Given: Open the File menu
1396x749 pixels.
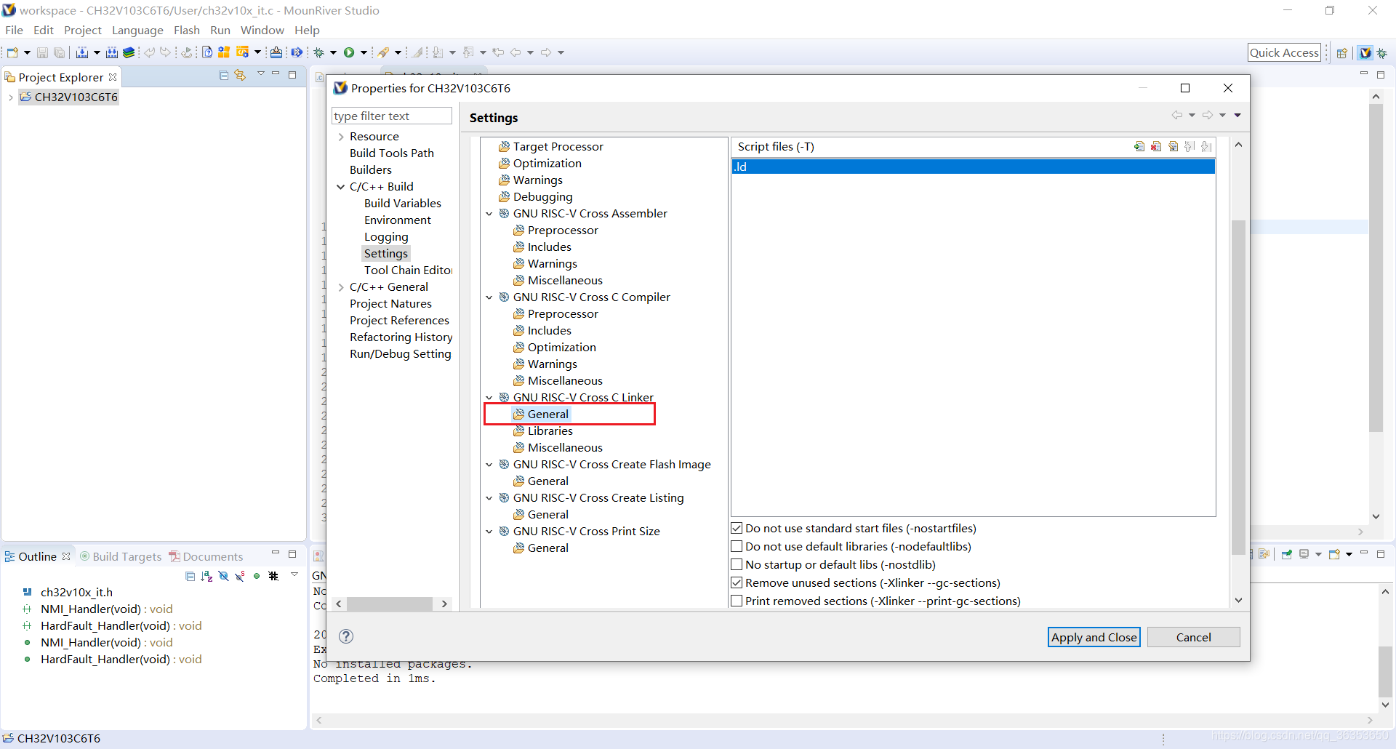Looking at the screenshot, I should coord(14,30).
